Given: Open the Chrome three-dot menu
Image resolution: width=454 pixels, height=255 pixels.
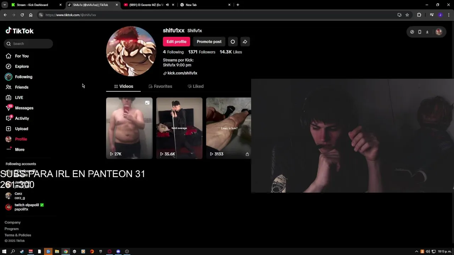Looking at the screenshot, I should 449,15.
